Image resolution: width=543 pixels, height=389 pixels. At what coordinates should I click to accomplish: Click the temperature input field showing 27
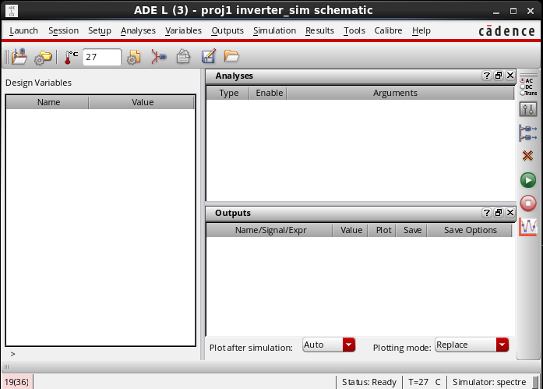(x=102, y=57)
